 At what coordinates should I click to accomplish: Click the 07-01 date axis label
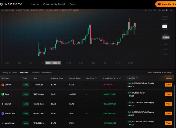[x=130, y=63]
